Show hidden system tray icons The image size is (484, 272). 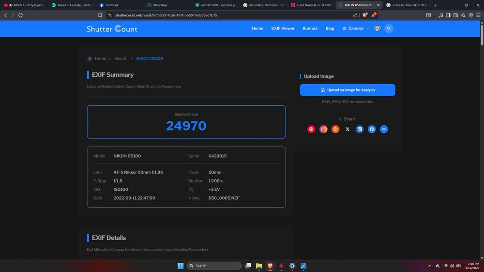point(430,266)
